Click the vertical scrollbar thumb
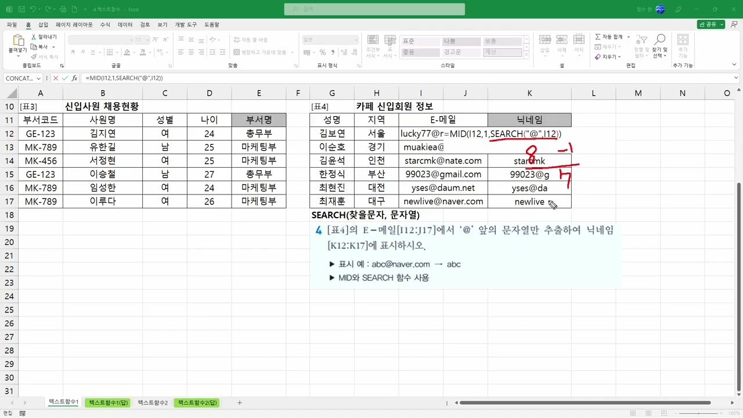This screenshot has width=743, height=418. pyautogui.click(x=738, y=287)
